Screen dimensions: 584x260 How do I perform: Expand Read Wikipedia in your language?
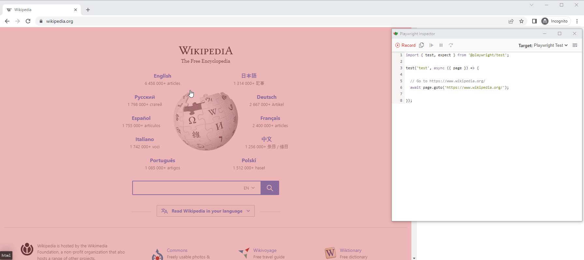pos(206,211)
